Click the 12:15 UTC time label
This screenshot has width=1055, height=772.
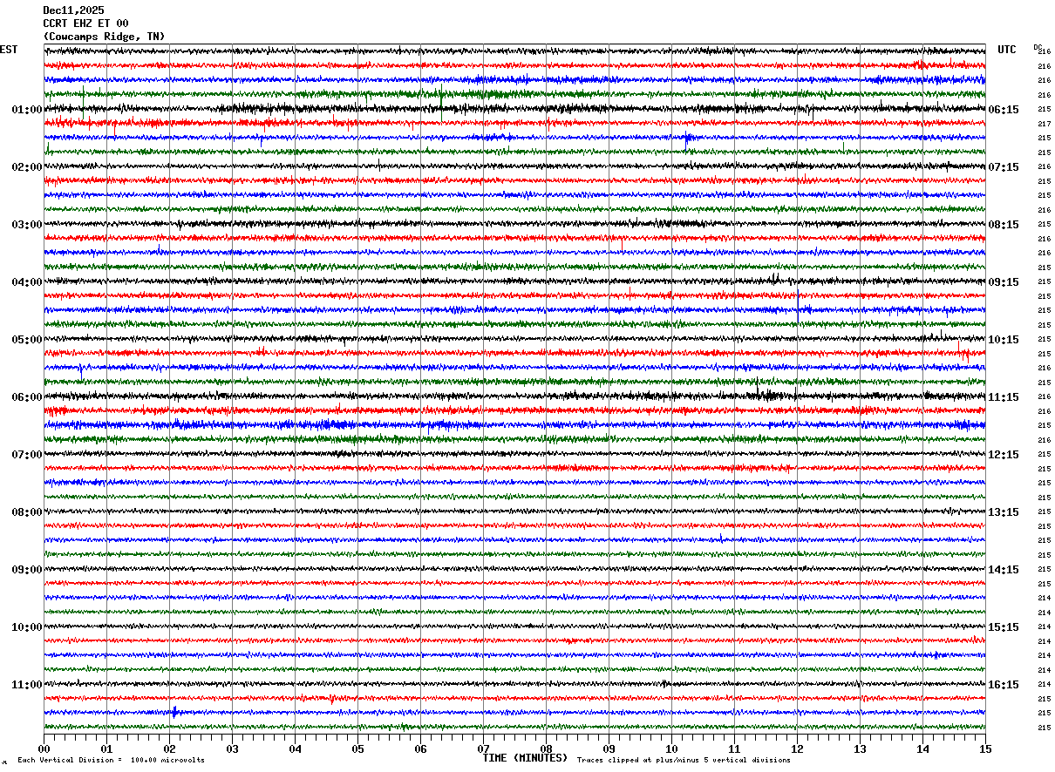click(x=1004, y=455)
